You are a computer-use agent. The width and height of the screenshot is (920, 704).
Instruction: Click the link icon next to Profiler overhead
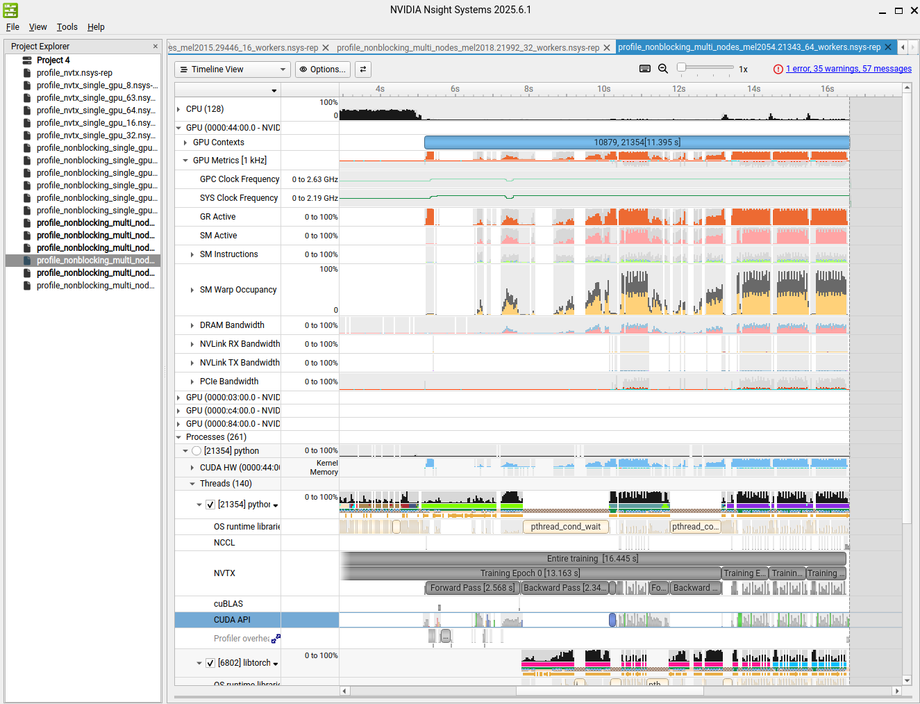[x=276, y=638]
